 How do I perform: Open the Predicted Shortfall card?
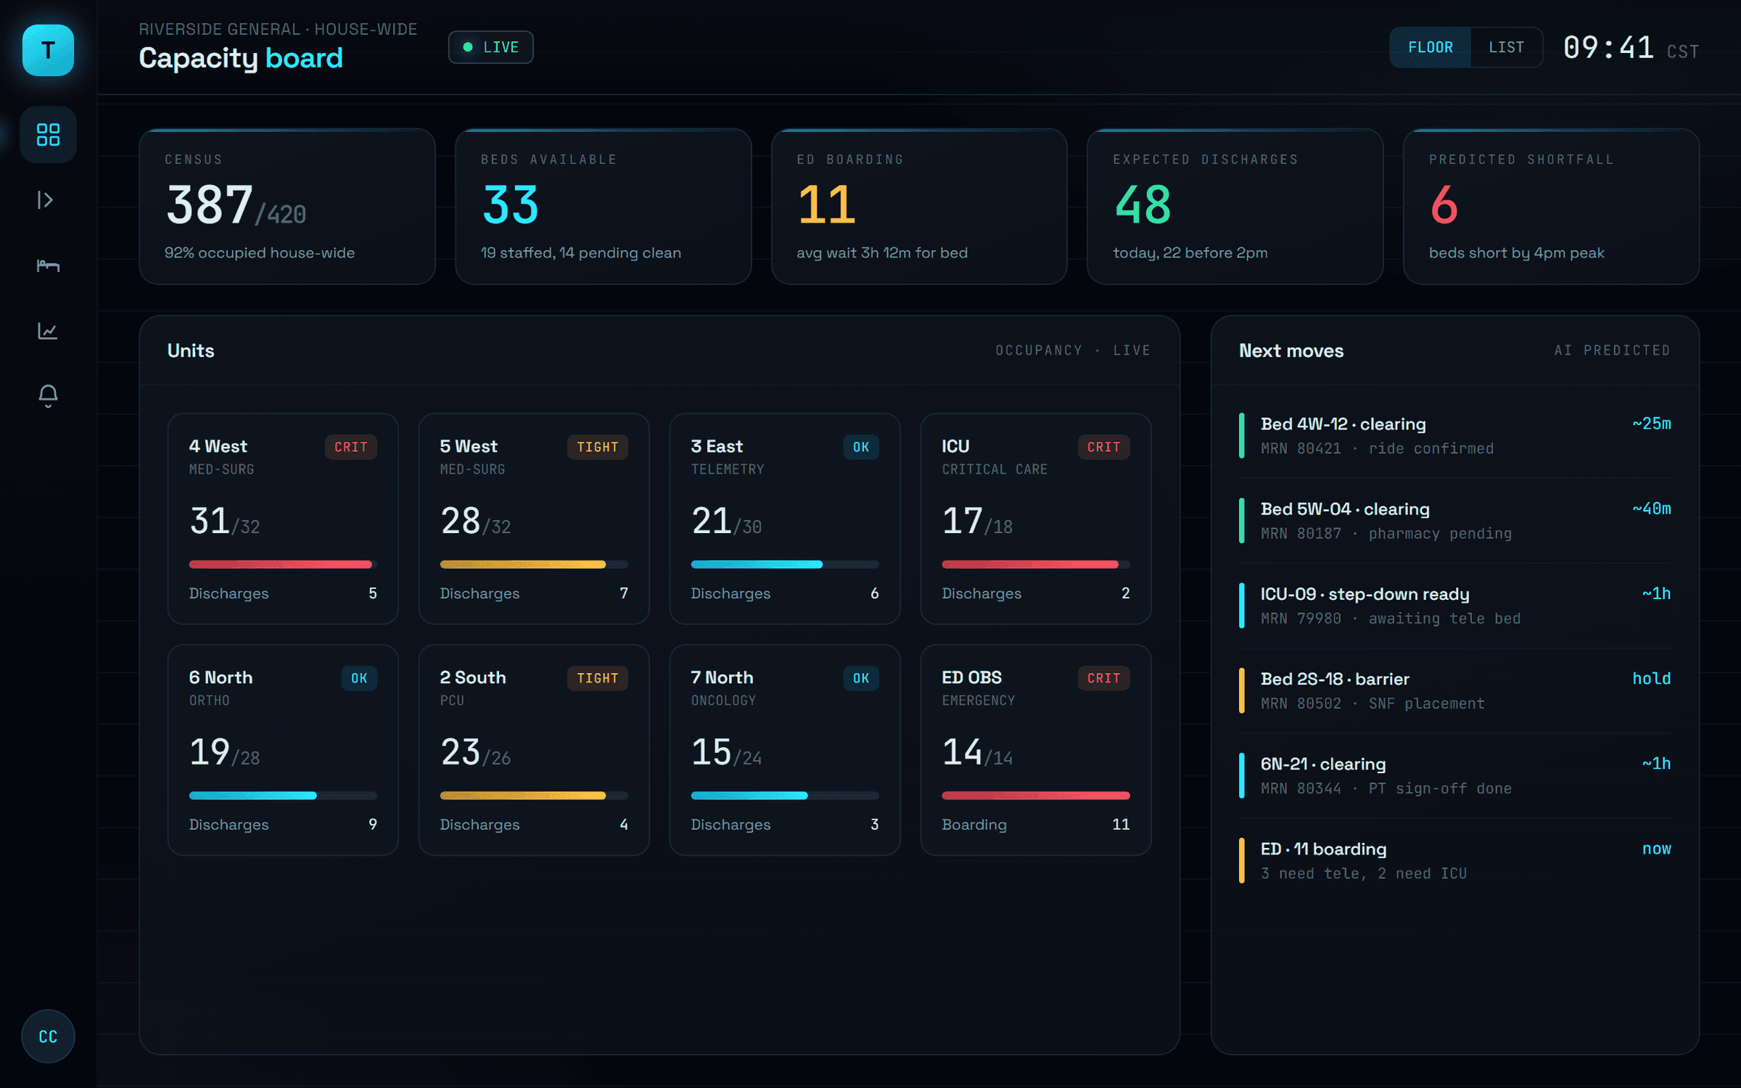[x=1551, y=207]
